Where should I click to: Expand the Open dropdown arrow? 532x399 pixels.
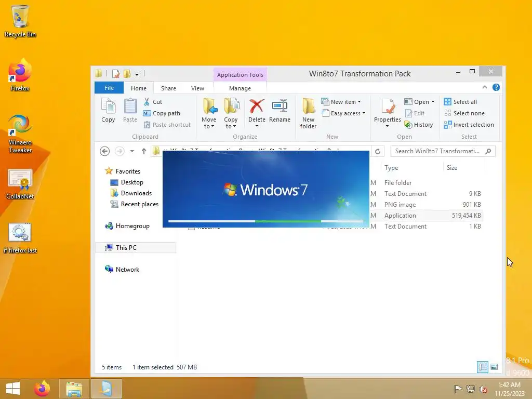(433, 102)
